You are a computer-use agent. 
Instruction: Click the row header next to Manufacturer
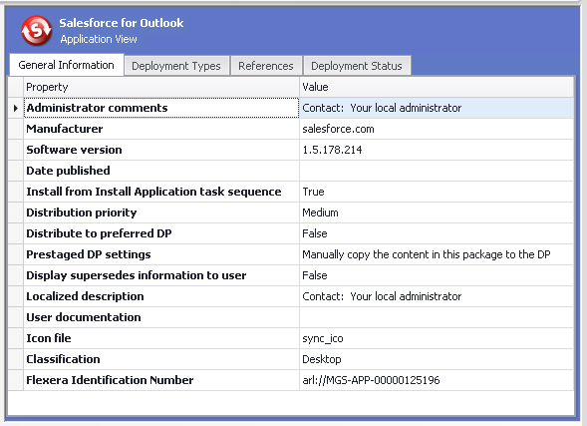click(x=16, y=129)
